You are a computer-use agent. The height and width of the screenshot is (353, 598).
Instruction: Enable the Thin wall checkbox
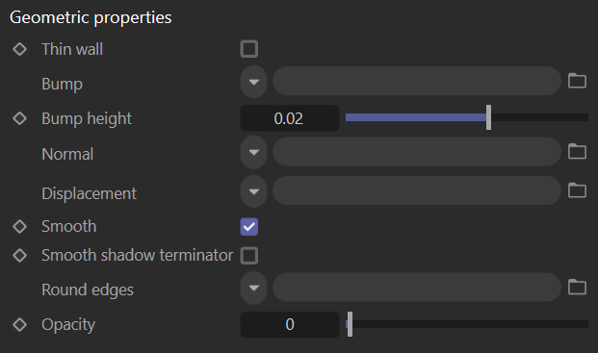[x=249, y=49]
